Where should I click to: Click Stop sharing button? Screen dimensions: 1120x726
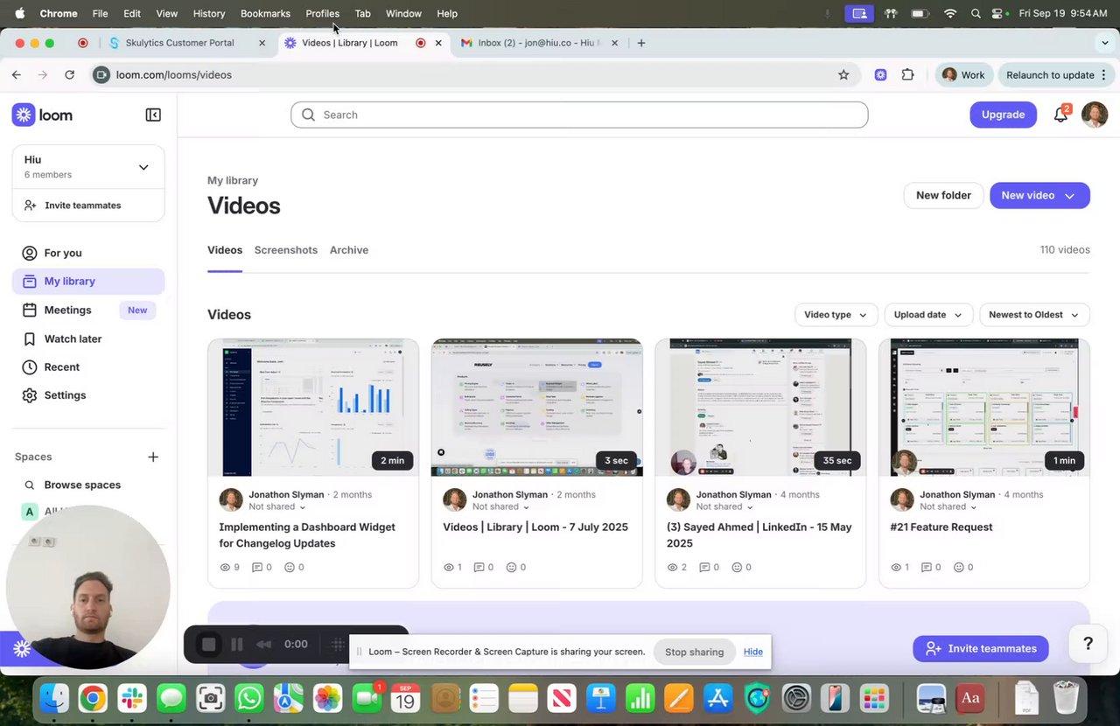pyautogui.click(x=694, y=652)
